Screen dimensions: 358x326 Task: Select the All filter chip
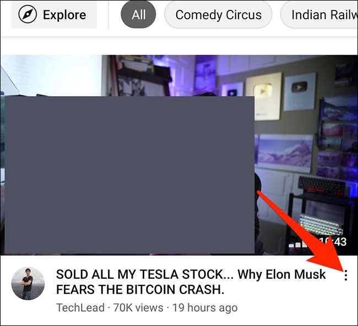(138, 15)
